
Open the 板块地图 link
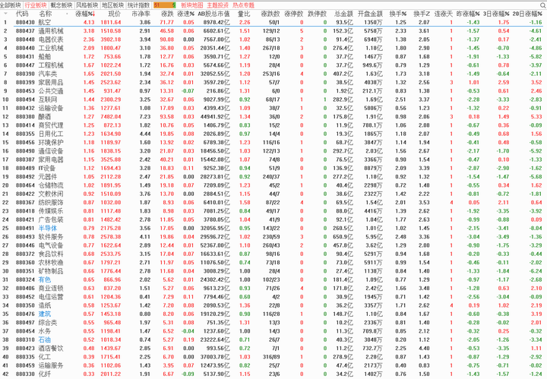click(192, 5)
